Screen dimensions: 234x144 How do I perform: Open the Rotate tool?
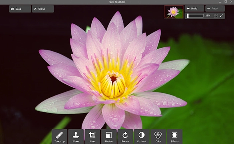(x=125, y=137)
